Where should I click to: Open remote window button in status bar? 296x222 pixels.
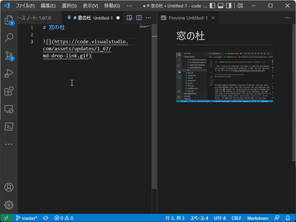tap(6, 218)
